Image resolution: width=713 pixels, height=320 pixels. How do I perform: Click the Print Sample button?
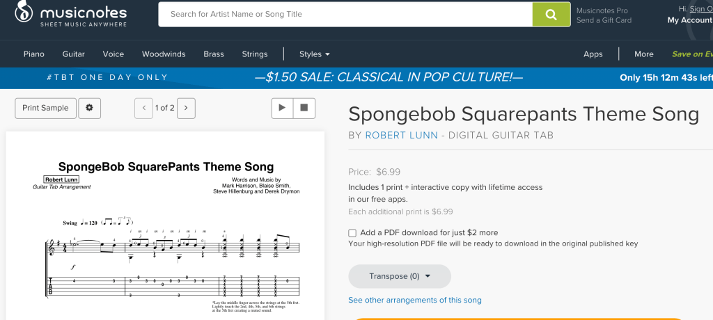[x=45, y=108]
